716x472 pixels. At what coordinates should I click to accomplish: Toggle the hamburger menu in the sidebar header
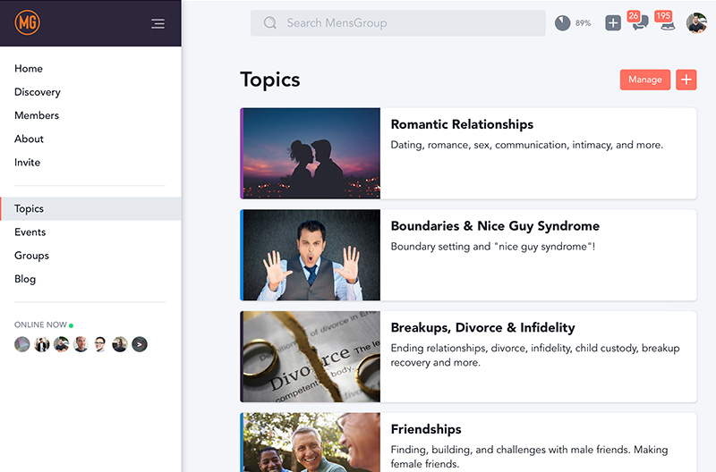158,24
